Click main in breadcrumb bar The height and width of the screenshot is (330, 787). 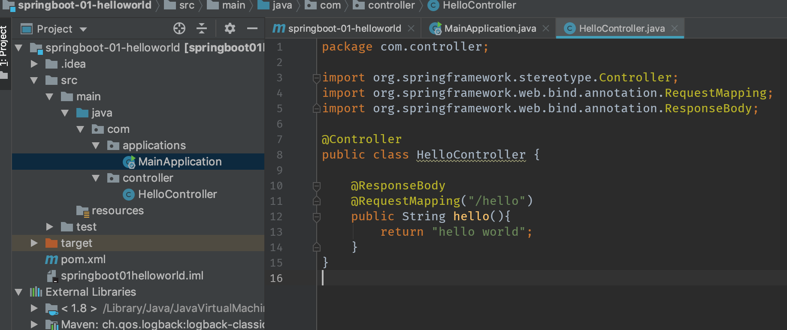point(233,5)
